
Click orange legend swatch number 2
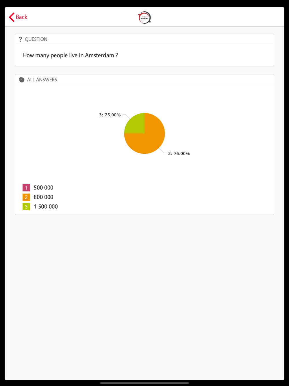point(26,197)
